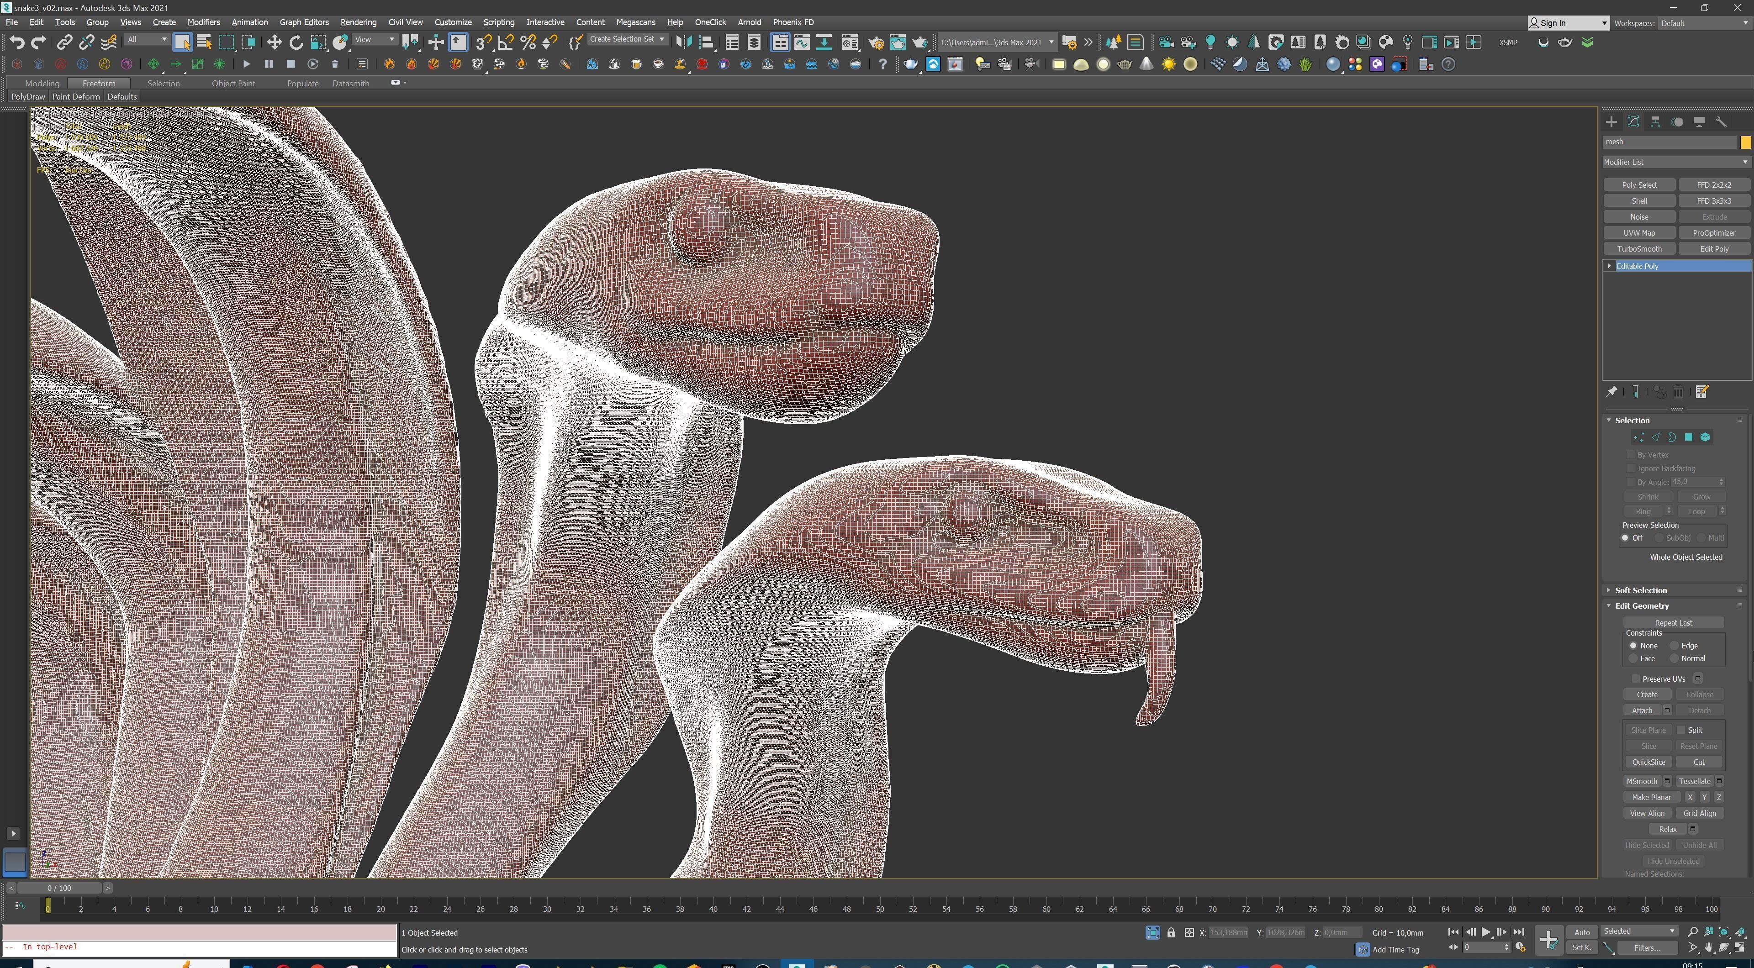Click the 0 / 100 time slider

59,889
